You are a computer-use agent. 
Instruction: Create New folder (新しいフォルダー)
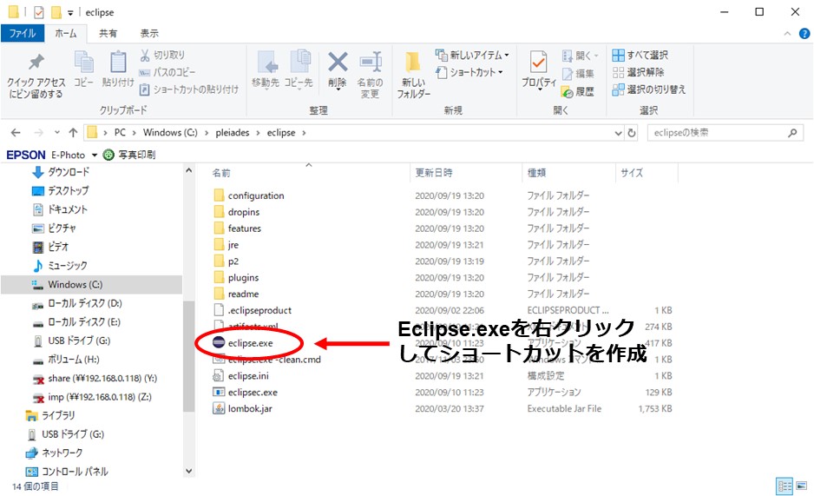pos(413,75)
